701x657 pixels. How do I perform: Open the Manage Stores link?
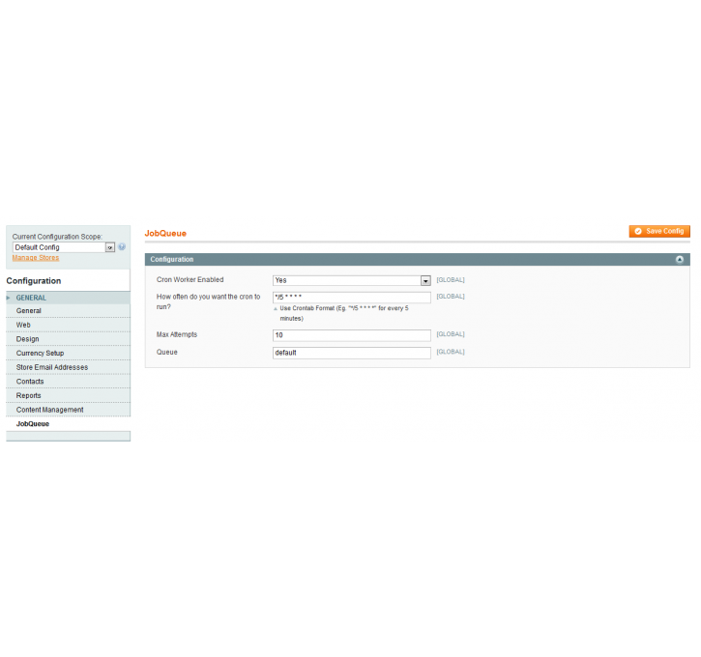pos(36,258)
